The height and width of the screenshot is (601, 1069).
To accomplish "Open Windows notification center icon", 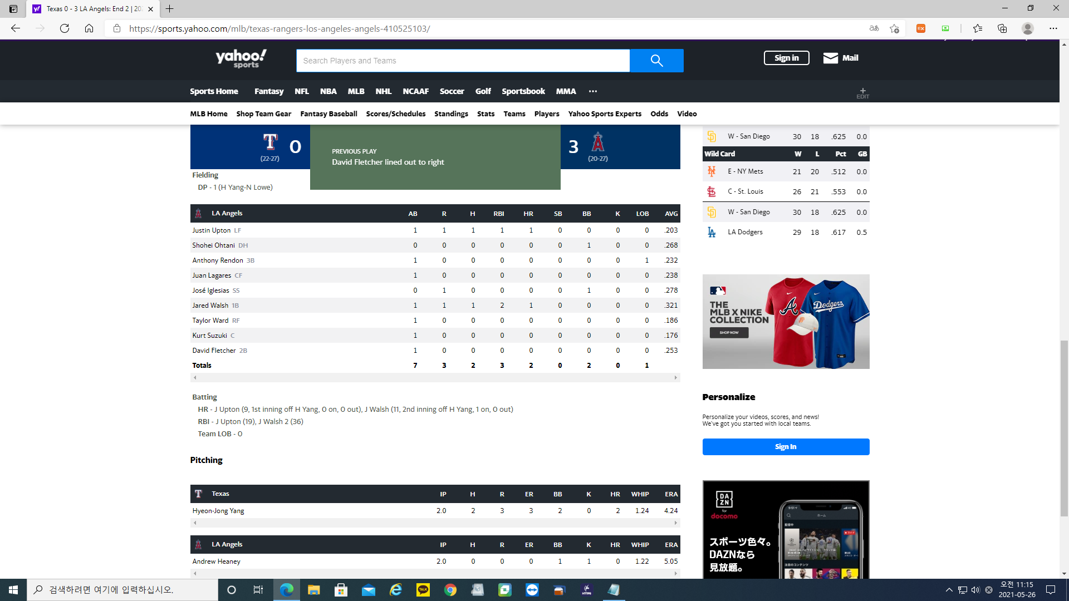I will click(x=1051, y=590).
